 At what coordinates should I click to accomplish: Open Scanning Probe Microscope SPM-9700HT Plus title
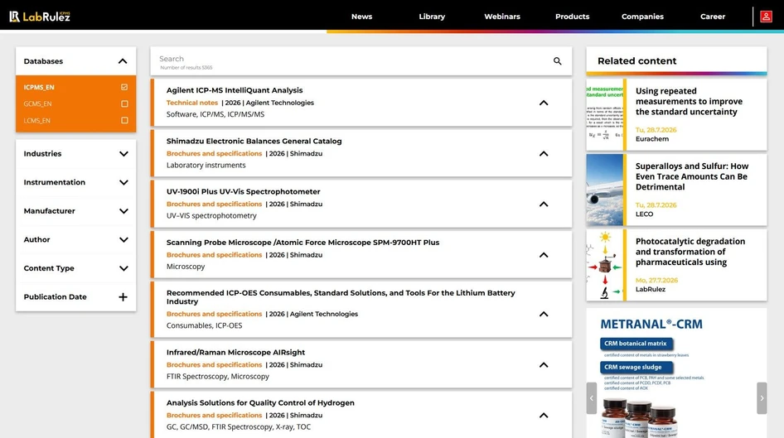coord(302,243)
